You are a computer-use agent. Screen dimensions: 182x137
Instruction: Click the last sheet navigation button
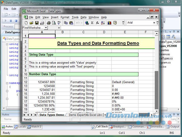[x=35, y=115]
